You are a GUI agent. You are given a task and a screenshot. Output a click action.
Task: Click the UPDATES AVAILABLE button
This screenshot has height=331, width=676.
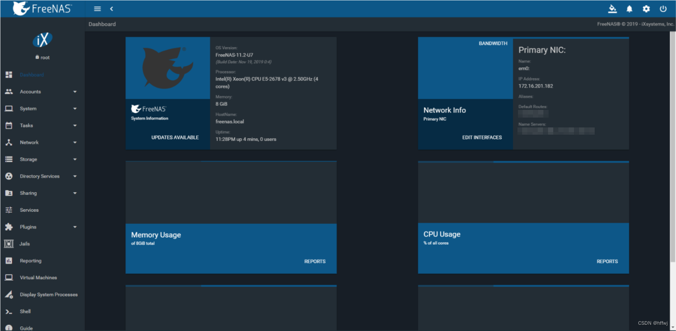pyautogui.click(x=175, y=137)
